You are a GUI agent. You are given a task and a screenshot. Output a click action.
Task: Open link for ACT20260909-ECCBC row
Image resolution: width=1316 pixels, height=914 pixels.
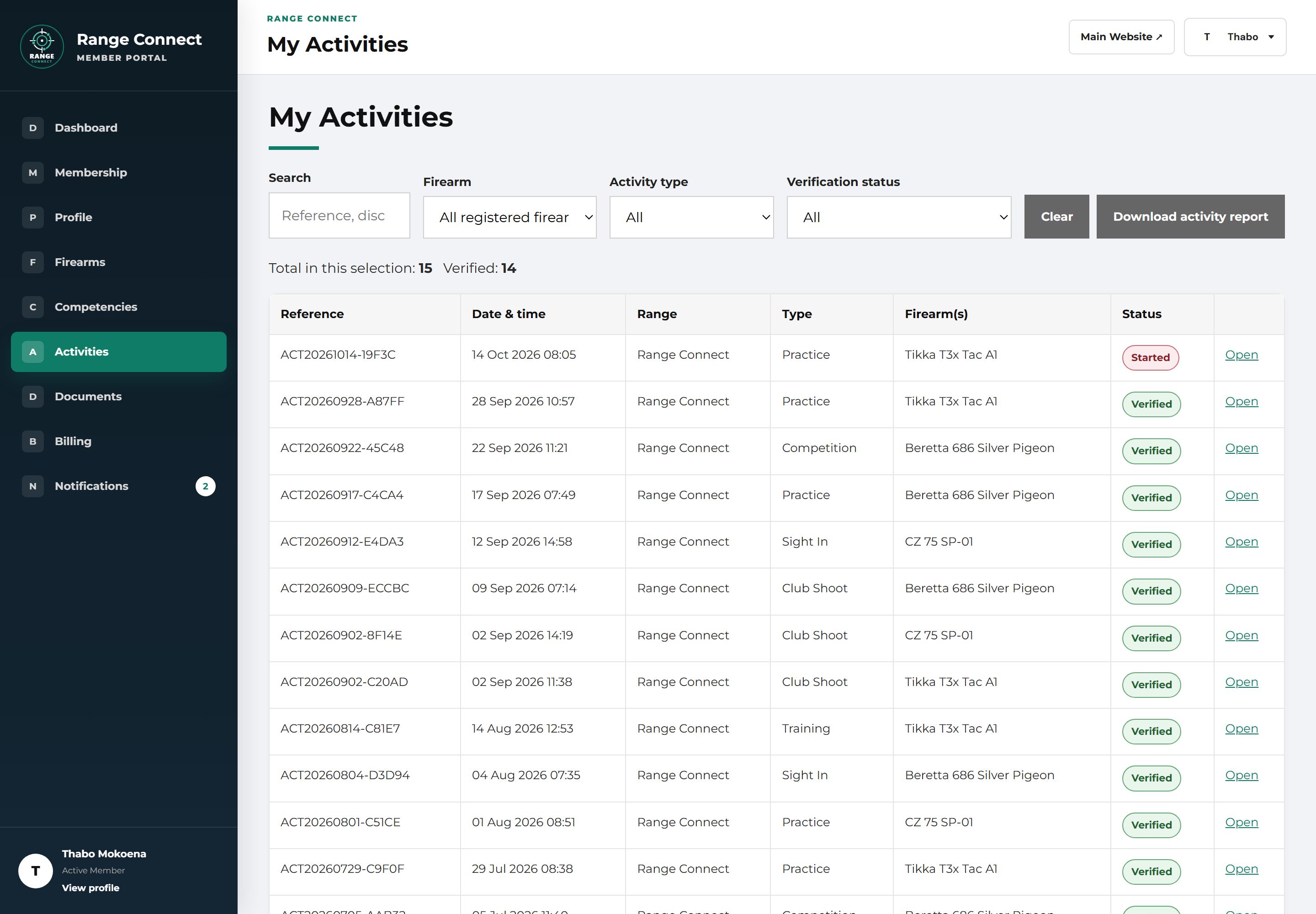click(1241, 588)
